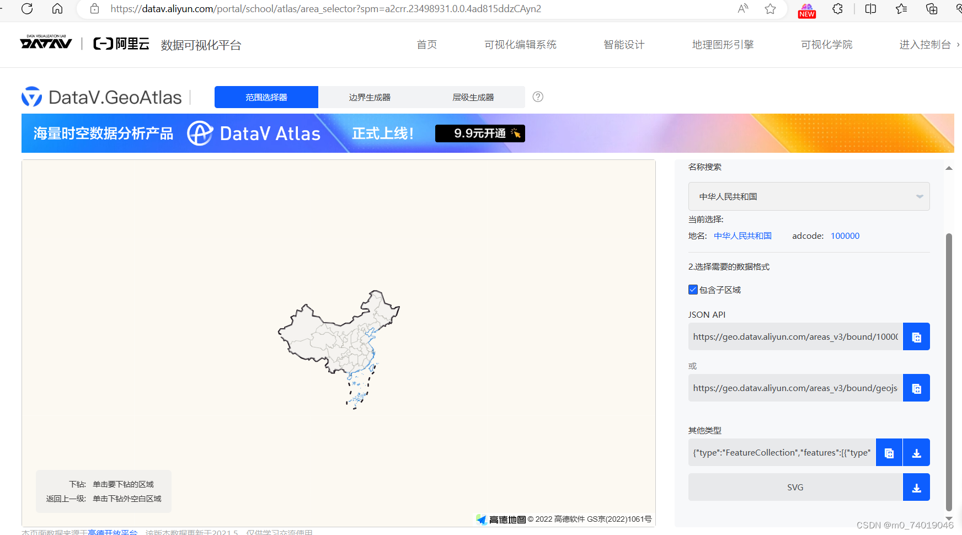
Task: Click the 9.9元开通 banner button
Action: (480, 133)
